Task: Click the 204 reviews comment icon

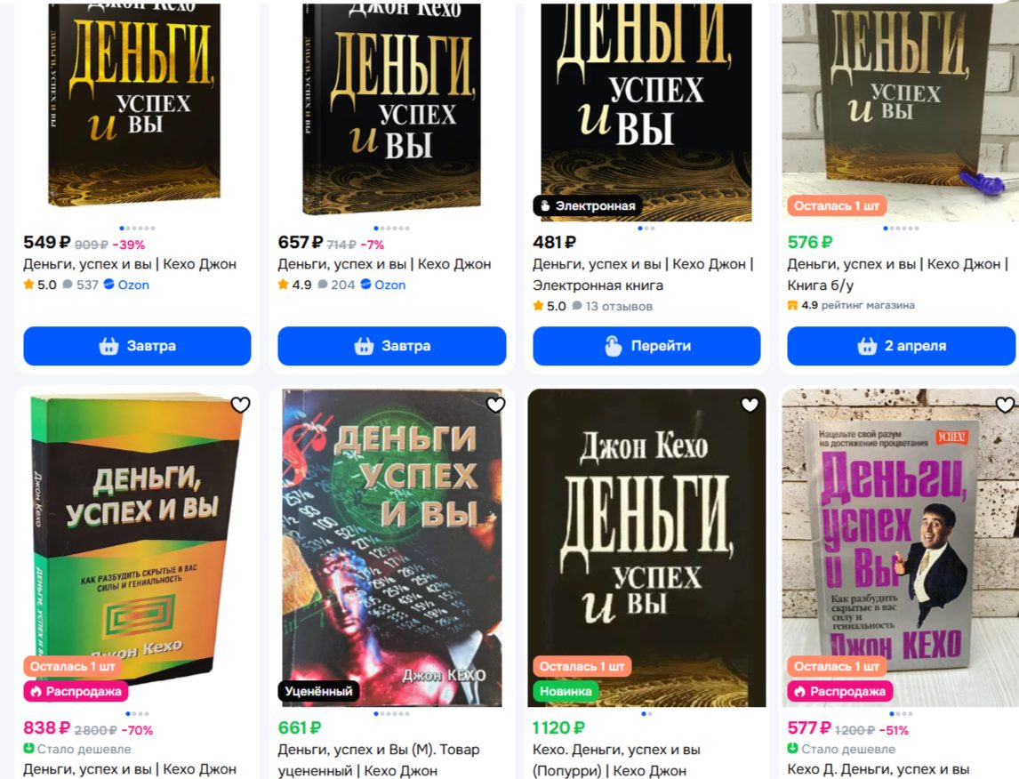Action: click(x=323, y=285)
